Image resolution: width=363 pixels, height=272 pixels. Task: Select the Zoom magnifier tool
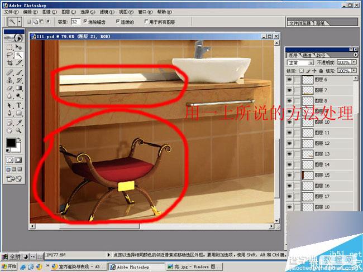(x=19, y=130)
